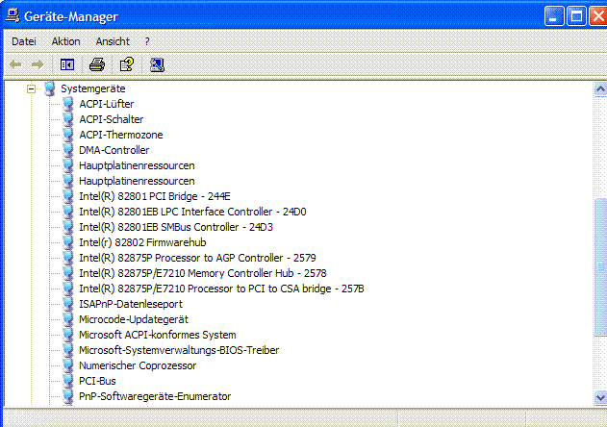This screenshot has width=607, height=427.
Task: Open the Ansicht menu
Action: coord(113,41)
